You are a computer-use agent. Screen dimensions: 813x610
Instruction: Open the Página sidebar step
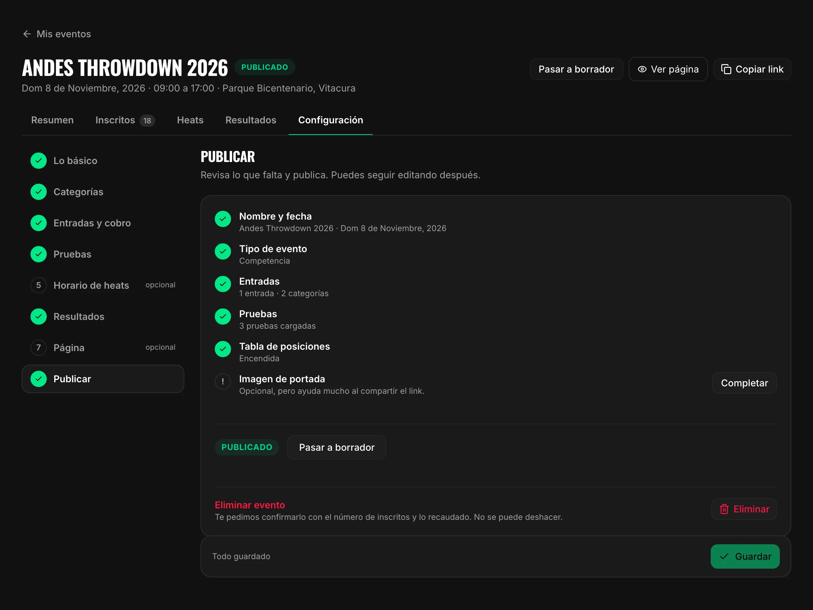click(x=103, y=348)
